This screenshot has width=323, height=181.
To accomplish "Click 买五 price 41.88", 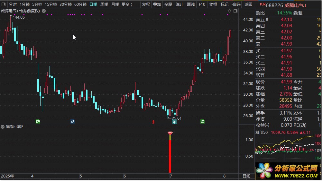I will pyautogui.click(x=286, y=75).
